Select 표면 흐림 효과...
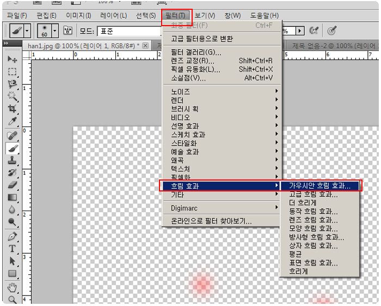Screen dimensions: 381x306 coord(320,263)
